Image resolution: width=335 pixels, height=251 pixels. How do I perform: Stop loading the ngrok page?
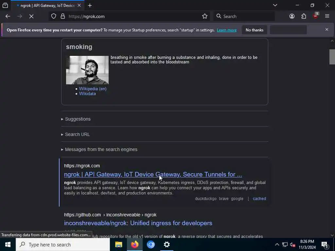31,16
